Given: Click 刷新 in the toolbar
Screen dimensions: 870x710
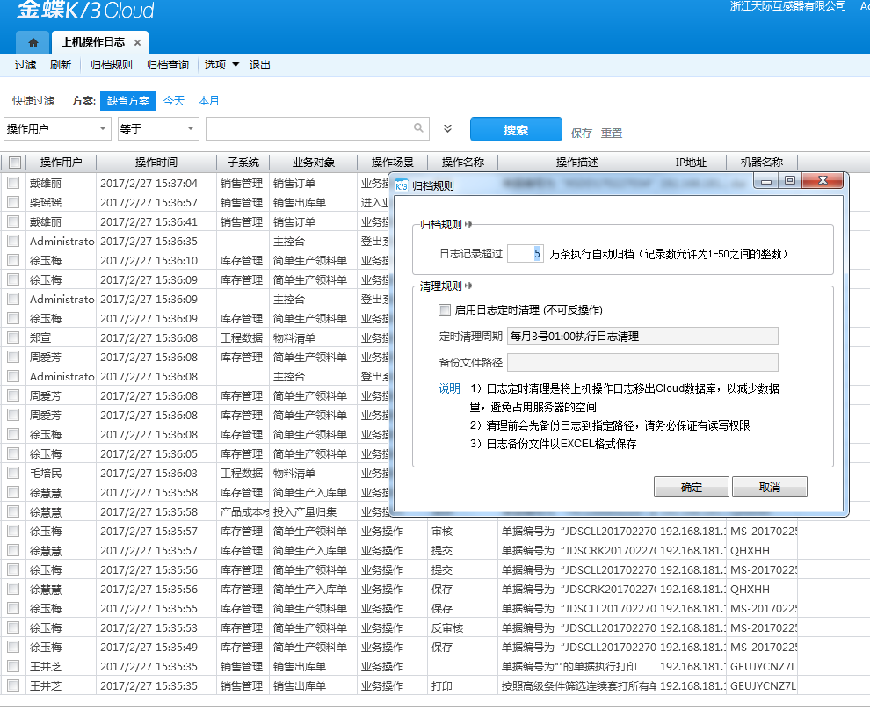Looking at the screenshot, I should (60, 65).
